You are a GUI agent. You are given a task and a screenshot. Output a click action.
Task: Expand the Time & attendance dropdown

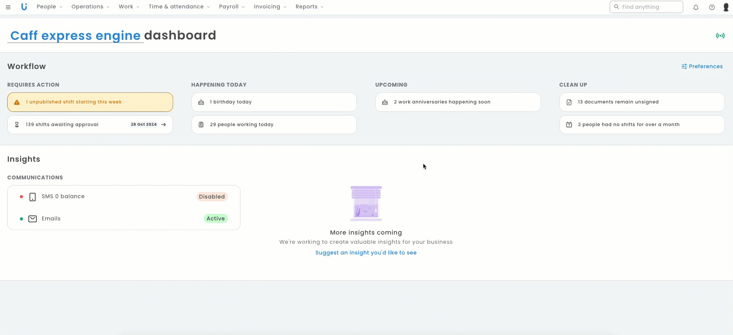click(179, 7)
